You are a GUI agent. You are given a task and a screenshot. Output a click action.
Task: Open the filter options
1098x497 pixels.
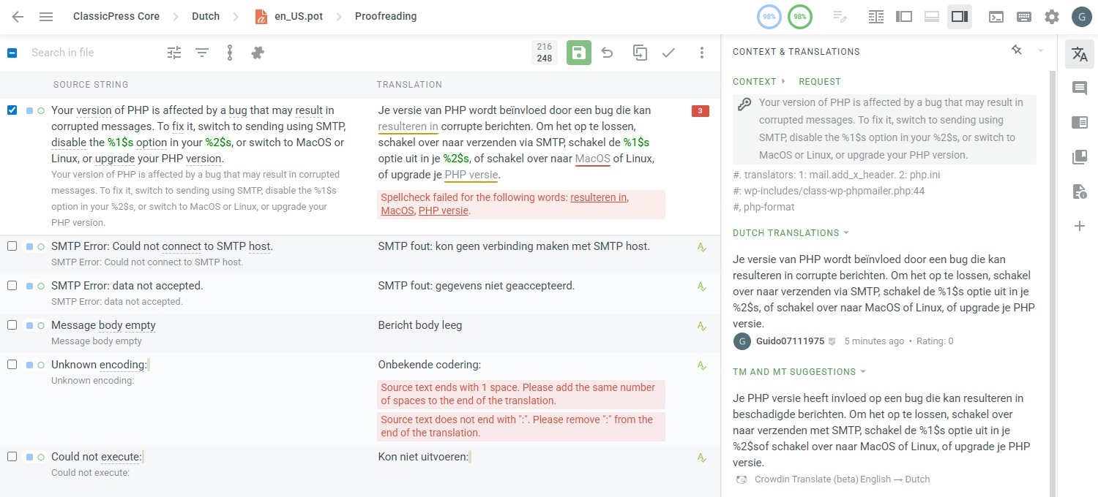point(201,53)
